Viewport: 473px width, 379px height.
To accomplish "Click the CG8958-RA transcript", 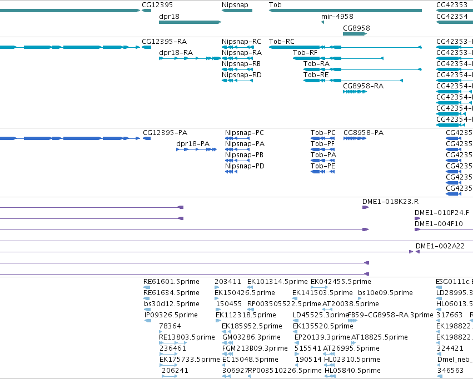I will click(355, 92).
